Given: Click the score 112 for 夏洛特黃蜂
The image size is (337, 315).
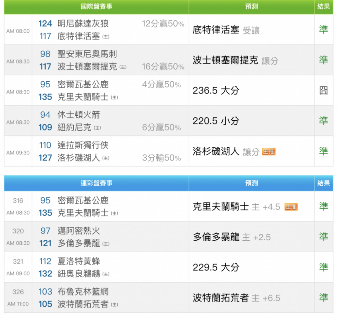Looking at the screenshot, I should (x=45, y=261).
